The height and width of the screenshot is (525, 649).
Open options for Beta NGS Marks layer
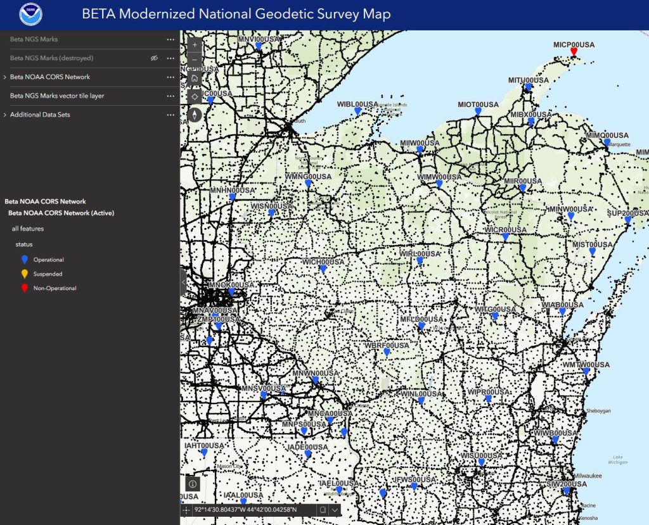[x=170, y=39]
